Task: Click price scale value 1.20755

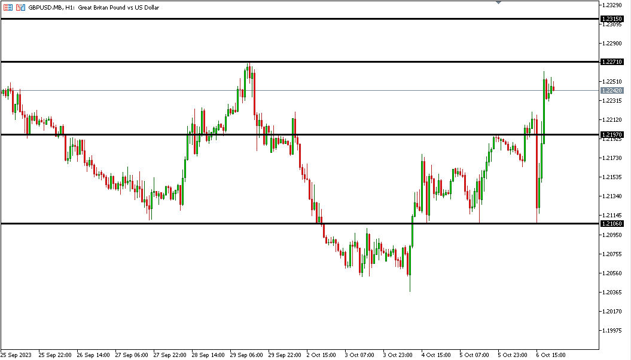Action: coord(612,254)
